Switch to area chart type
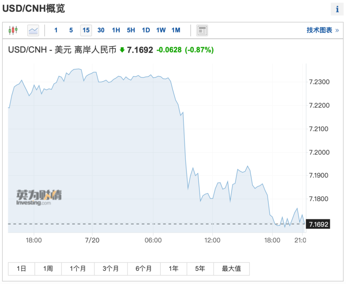 tap(33, 30)
